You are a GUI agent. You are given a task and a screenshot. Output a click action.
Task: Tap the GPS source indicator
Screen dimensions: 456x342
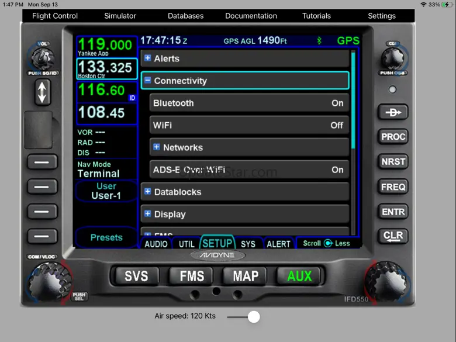(348, 40)
